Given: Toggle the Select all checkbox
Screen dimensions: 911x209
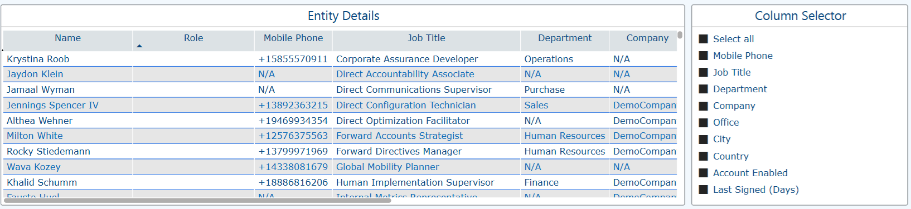Looking at the screenshot, I should click(x=704, y=39).
